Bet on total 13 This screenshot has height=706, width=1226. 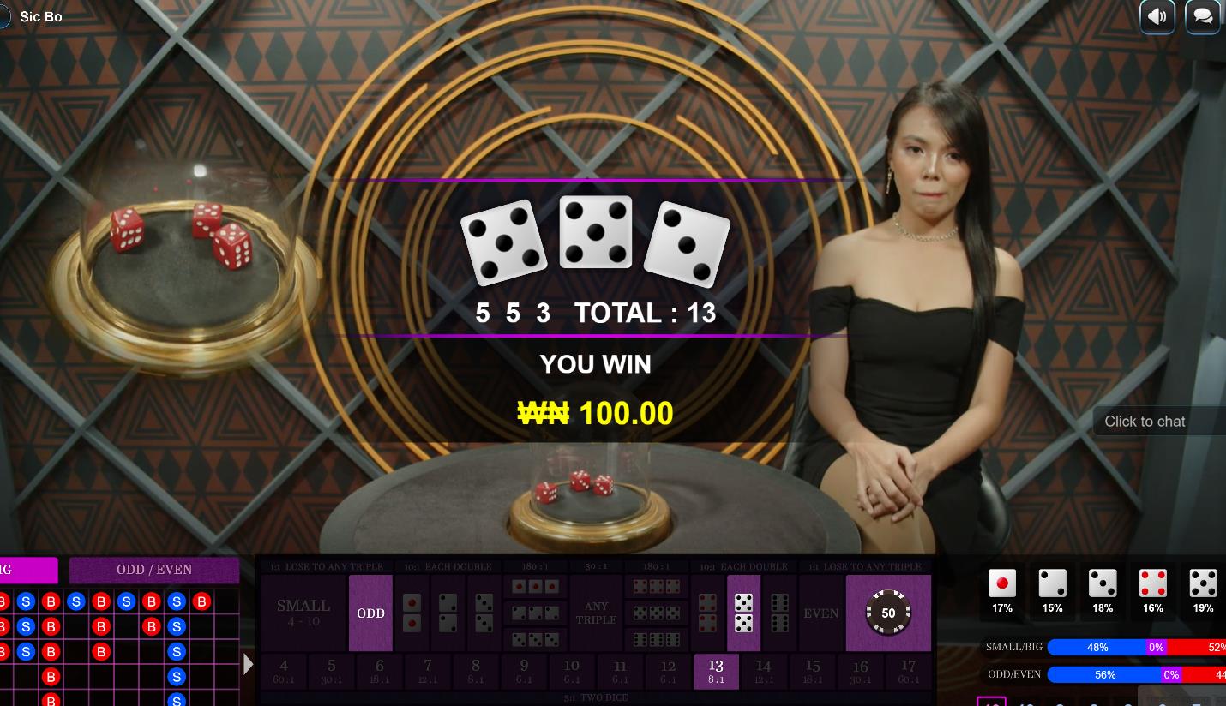[715, 672]
